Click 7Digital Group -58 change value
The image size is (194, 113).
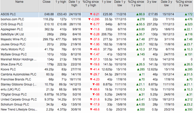pyautogui.click(x=96, y=94)
